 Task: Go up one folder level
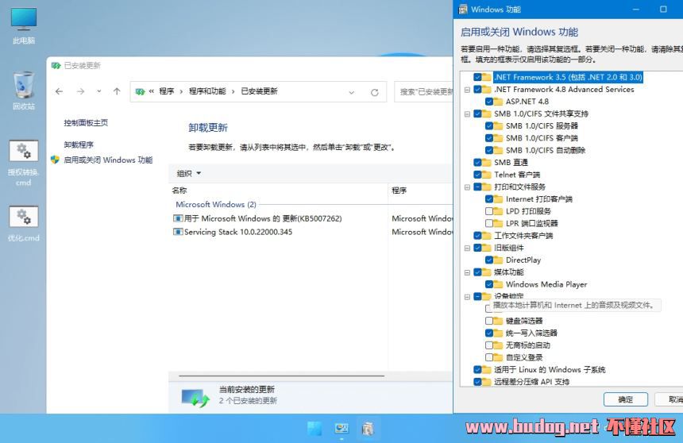[117, 91]
